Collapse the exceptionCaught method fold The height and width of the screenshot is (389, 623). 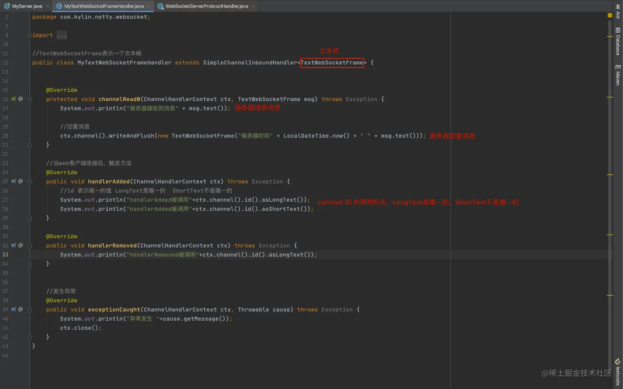point(30,310)
